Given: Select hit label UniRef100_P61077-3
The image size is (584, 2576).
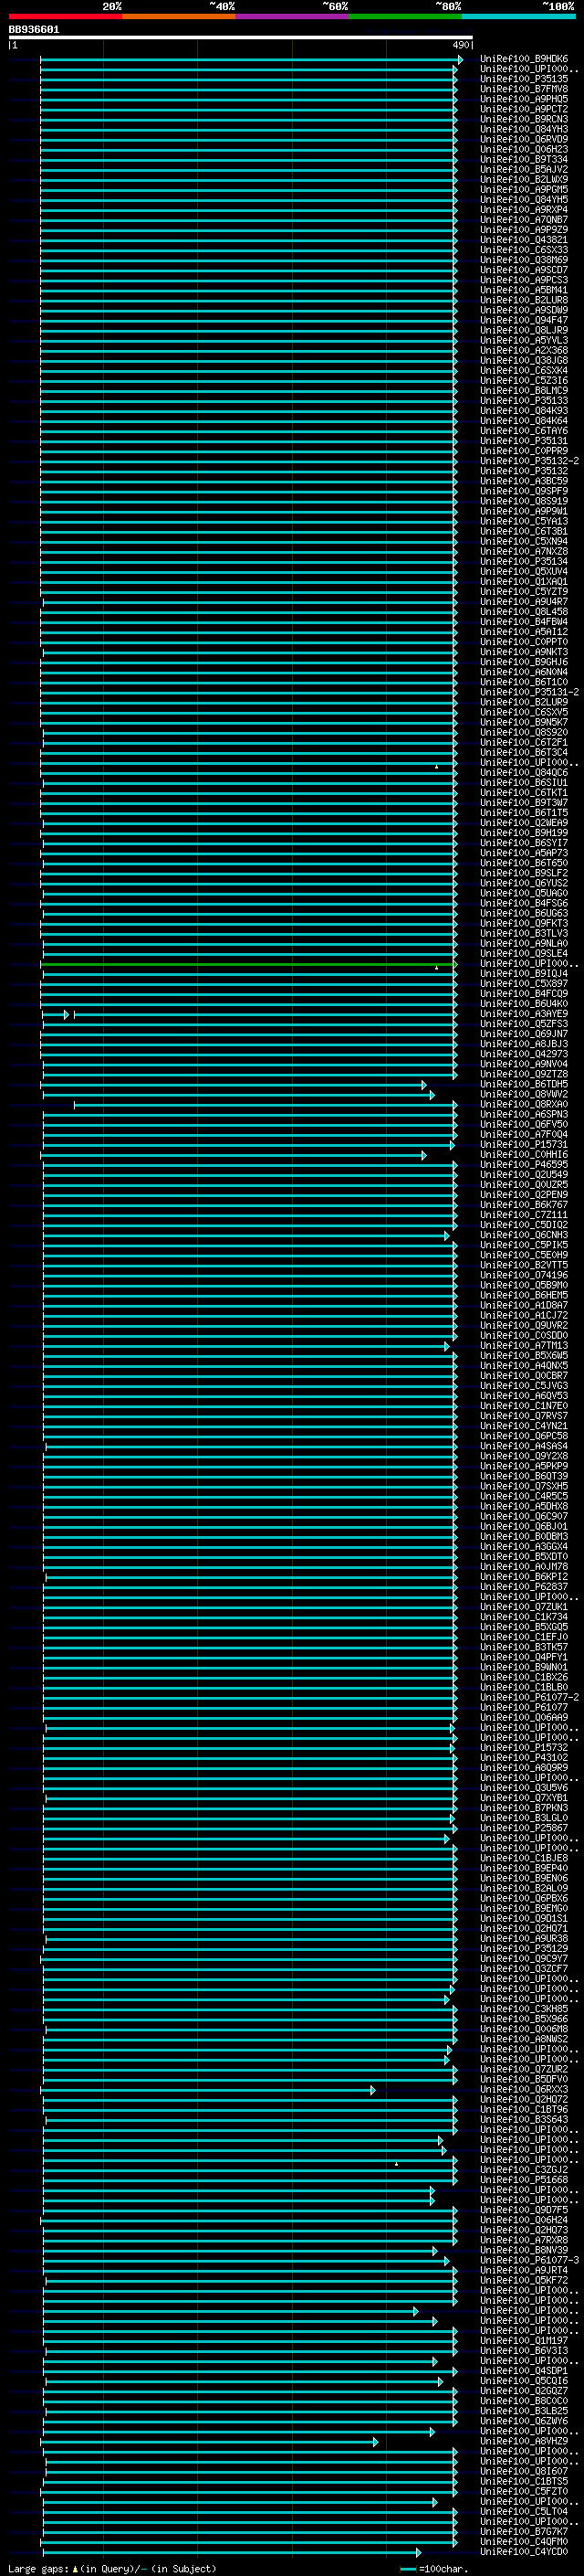Looking at the screenshot, I should pos(530,2261).
